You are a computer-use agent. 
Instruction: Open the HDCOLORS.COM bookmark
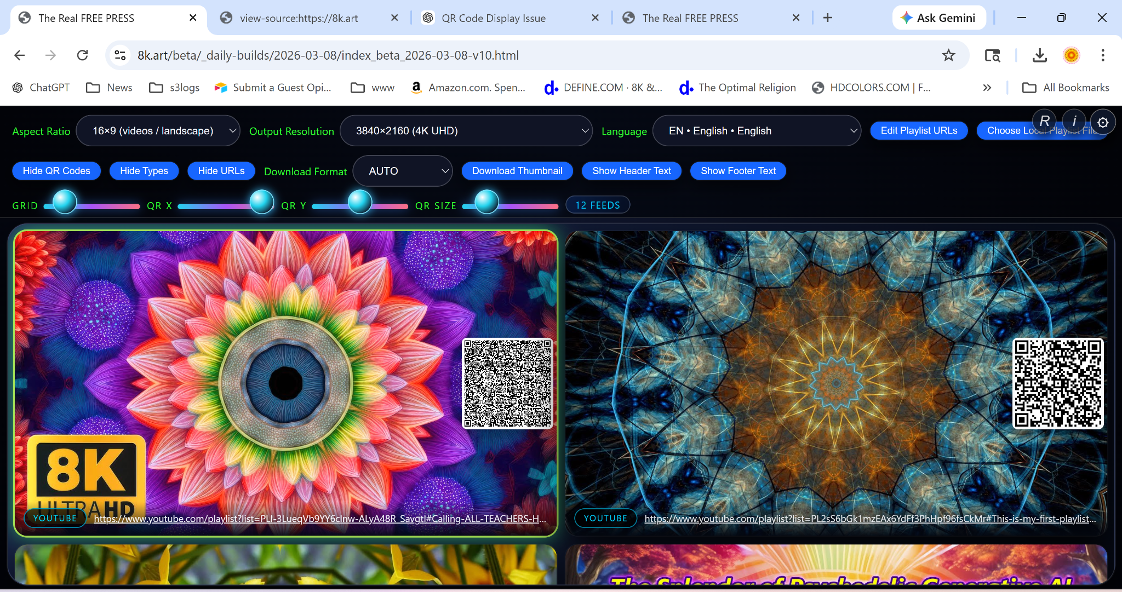(871, 88)
